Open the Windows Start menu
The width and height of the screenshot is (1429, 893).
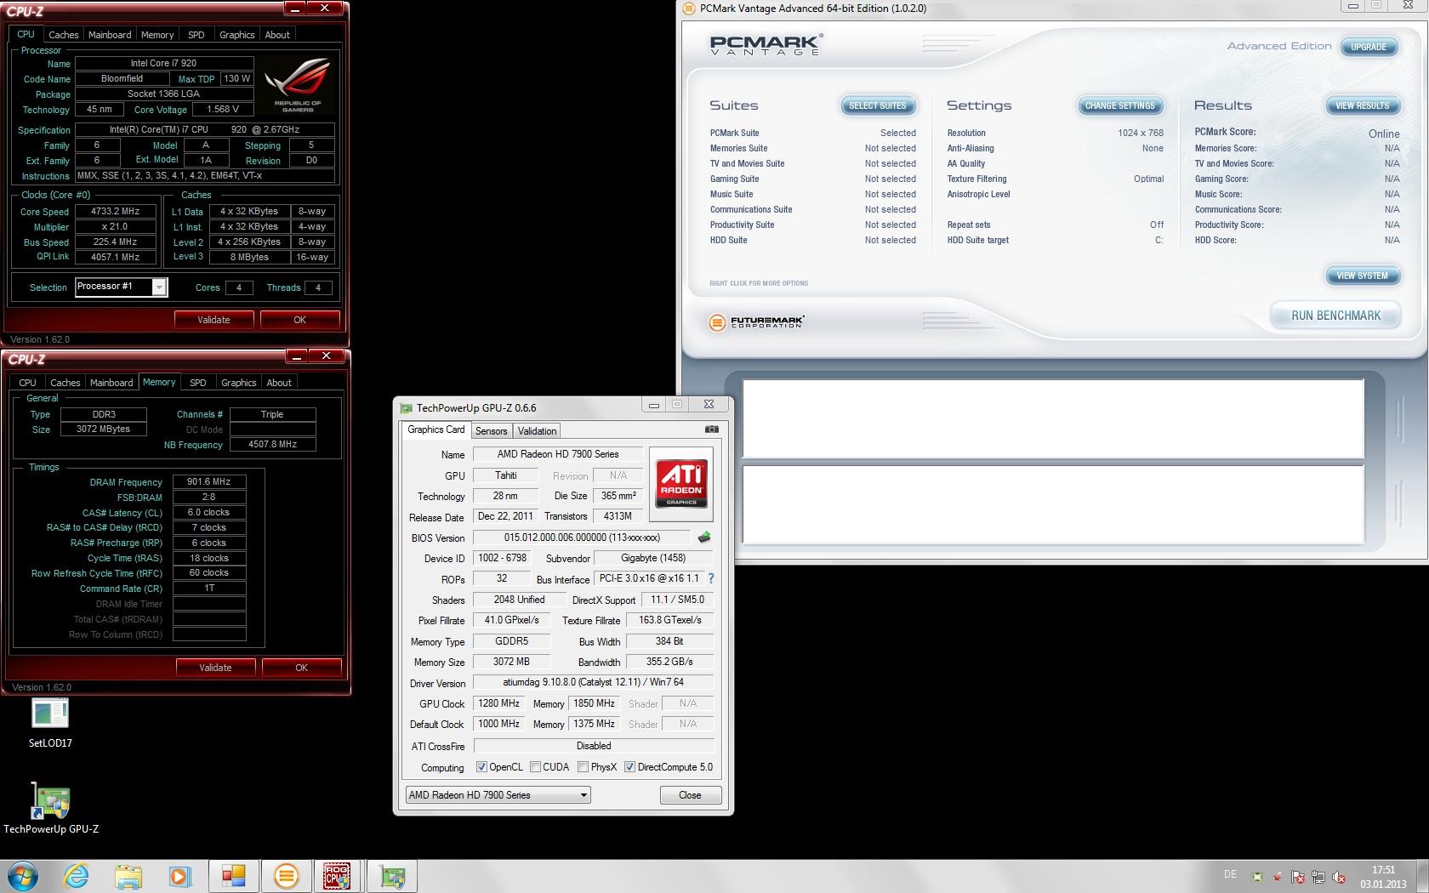tap(23, 875)
